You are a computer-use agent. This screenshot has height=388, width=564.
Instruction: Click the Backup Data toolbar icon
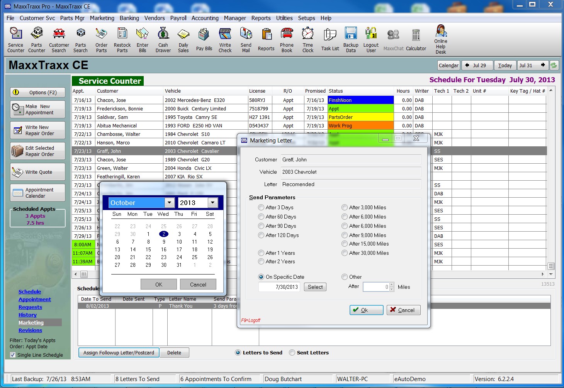pos(351,39)
